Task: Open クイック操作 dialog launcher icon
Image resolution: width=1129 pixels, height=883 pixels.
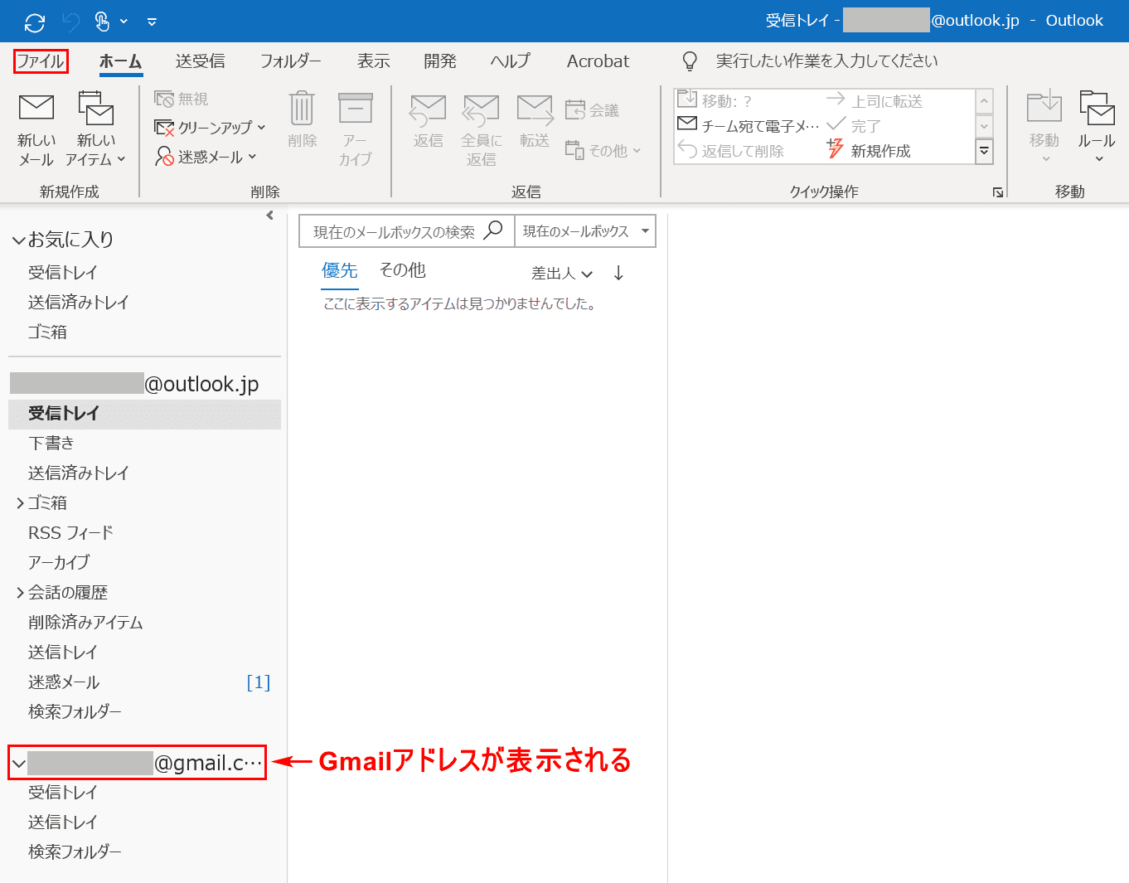Action: pyautogui.click(x=998, y=192)
